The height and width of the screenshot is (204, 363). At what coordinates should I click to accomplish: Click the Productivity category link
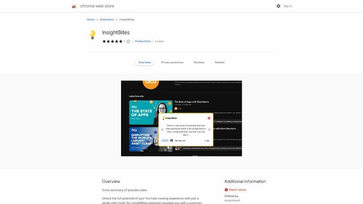point(143,42)
